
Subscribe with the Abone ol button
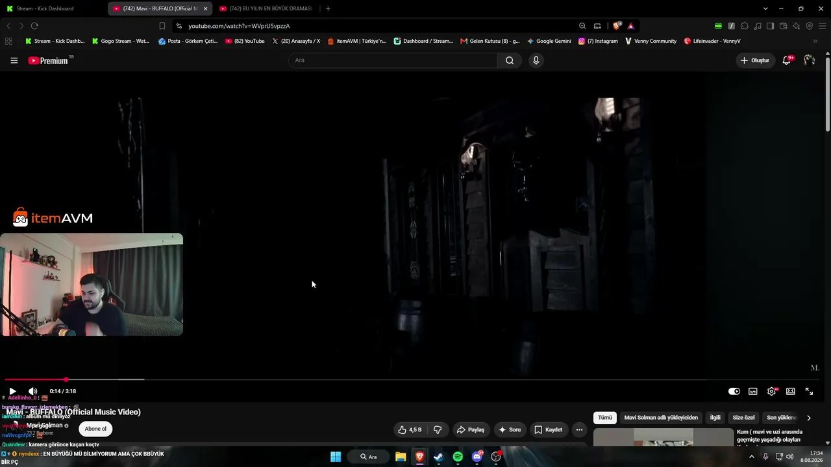pos(95,429)
